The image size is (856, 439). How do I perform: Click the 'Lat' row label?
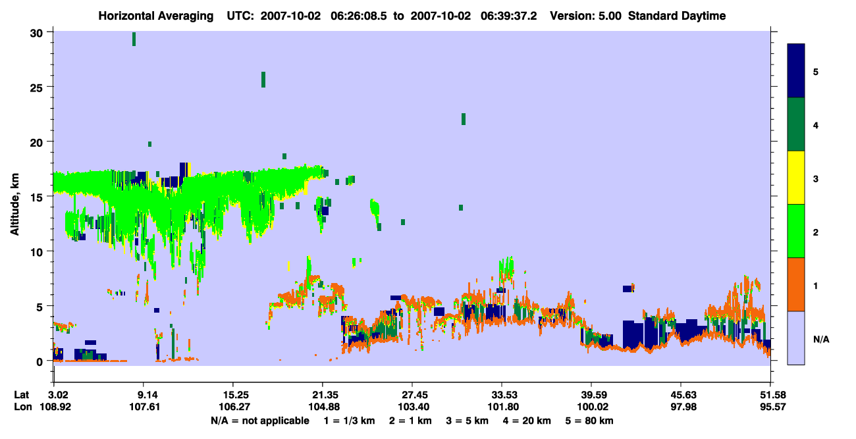(21, 395)
